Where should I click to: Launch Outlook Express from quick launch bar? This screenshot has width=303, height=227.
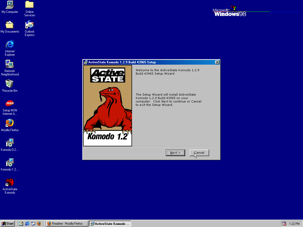(x=33, y=224)
